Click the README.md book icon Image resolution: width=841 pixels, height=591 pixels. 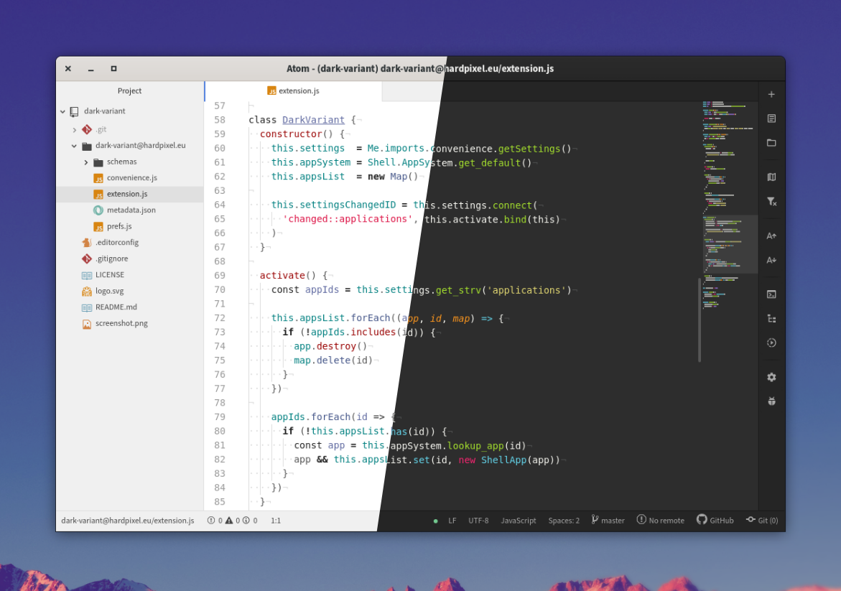click(x=87, y=307)
